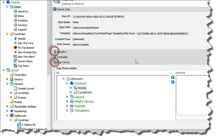Click the New Text Block icon

(x=15, y=57)
